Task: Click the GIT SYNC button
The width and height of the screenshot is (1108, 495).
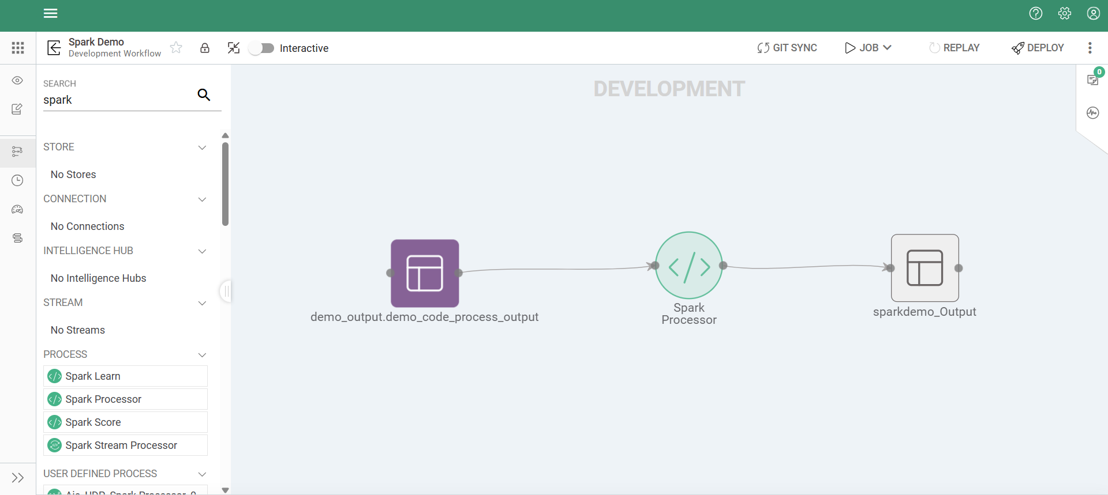Action: 787,48
